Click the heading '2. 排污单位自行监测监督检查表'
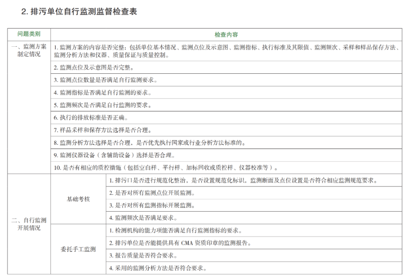 [x=79, y=12]
